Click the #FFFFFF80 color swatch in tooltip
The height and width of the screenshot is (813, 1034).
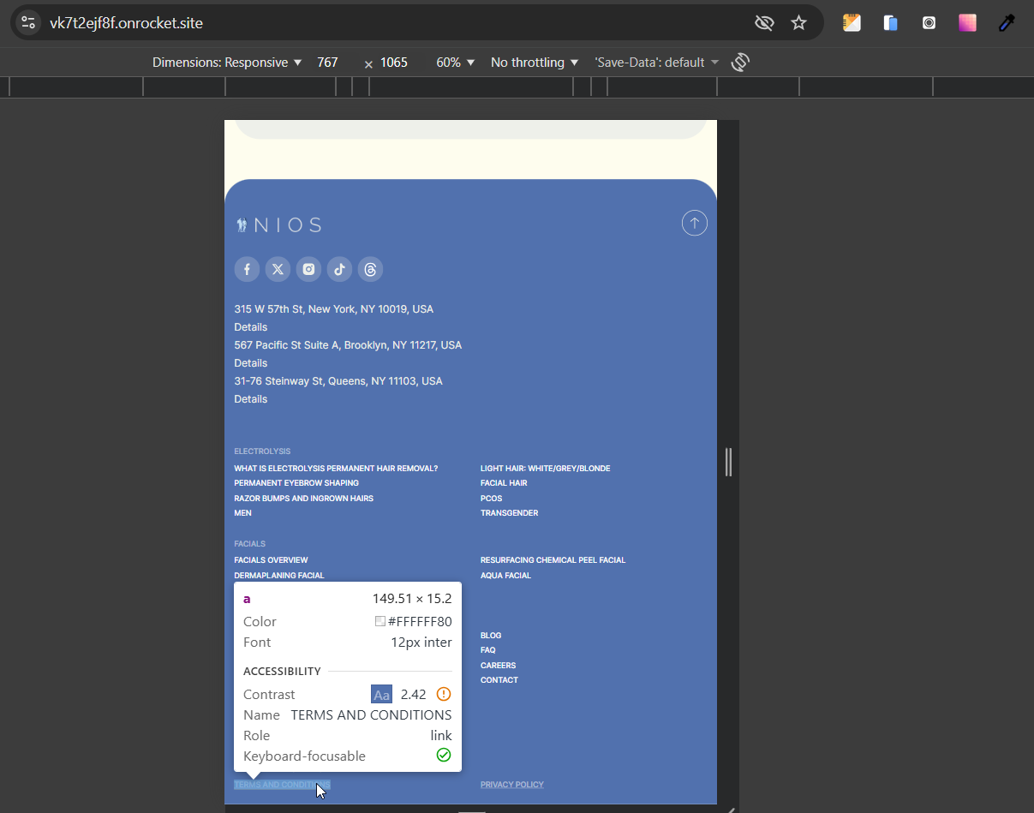pos(380,622)
